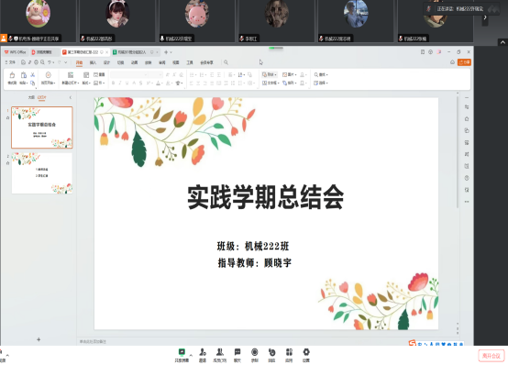Expand the screen share options arrow
The image size is (508, 365).
click(x=191, y=355)
